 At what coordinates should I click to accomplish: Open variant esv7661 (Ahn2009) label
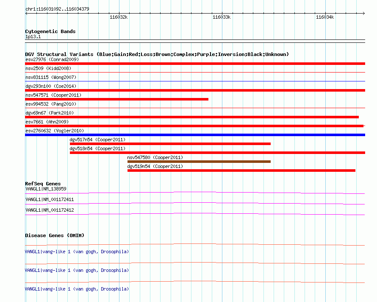(47, 122)
